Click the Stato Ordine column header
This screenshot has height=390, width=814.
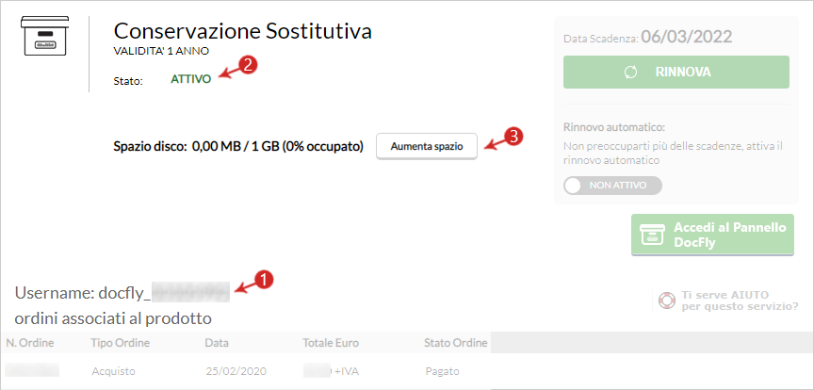tap(455, 343)
